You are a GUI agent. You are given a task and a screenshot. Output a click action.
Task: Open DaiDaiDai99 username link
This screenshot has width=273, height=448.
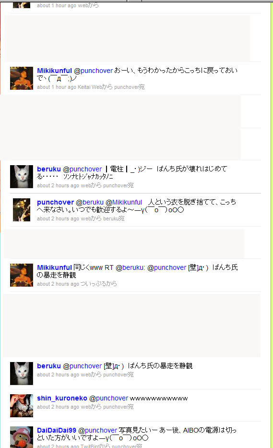pos(57,430)
